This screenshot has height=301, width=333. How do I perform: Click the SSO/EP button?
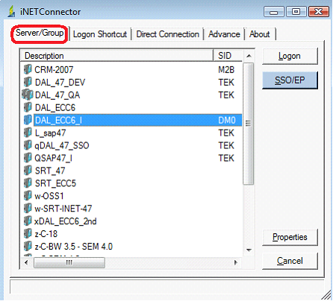(x=290, y=80)
